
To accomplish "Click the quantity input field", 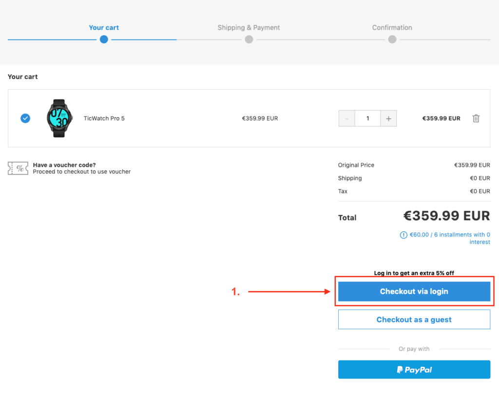I will (x=367, y=118).
